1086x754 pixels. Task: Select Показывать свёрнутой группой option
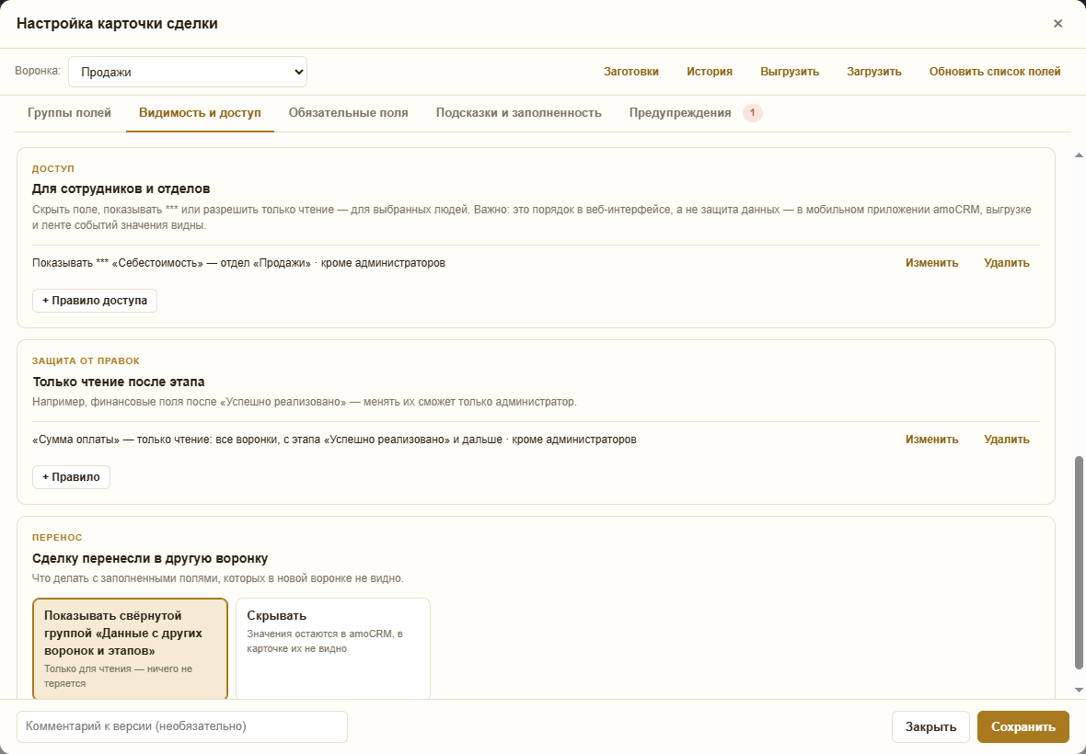click(x=130, y=649)
